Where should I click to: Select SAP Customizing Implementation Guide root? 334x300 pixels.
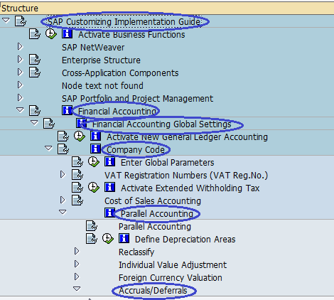tap(124, 22)
